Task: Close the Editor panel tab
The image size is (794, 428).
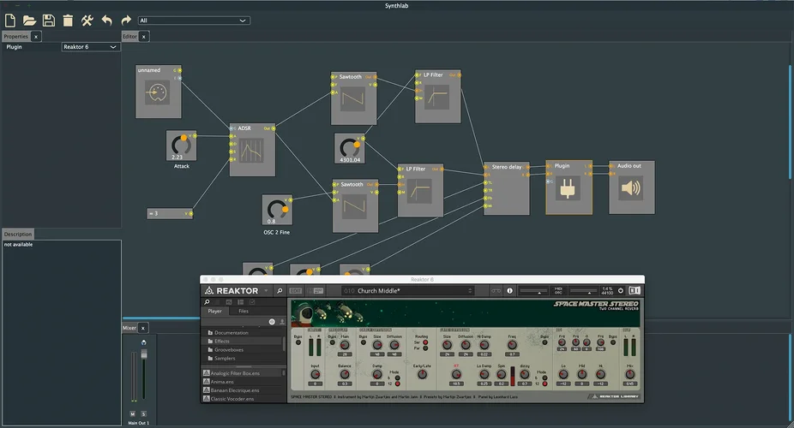Action: click(x=144, y=37)
